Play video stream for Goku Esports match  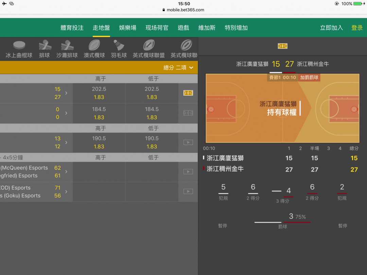coord(188,191)
